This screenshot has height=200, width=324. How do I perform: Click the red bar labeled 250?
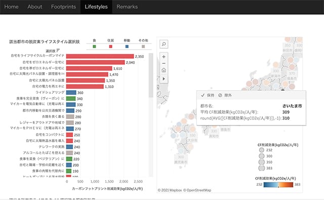[70, 135]
